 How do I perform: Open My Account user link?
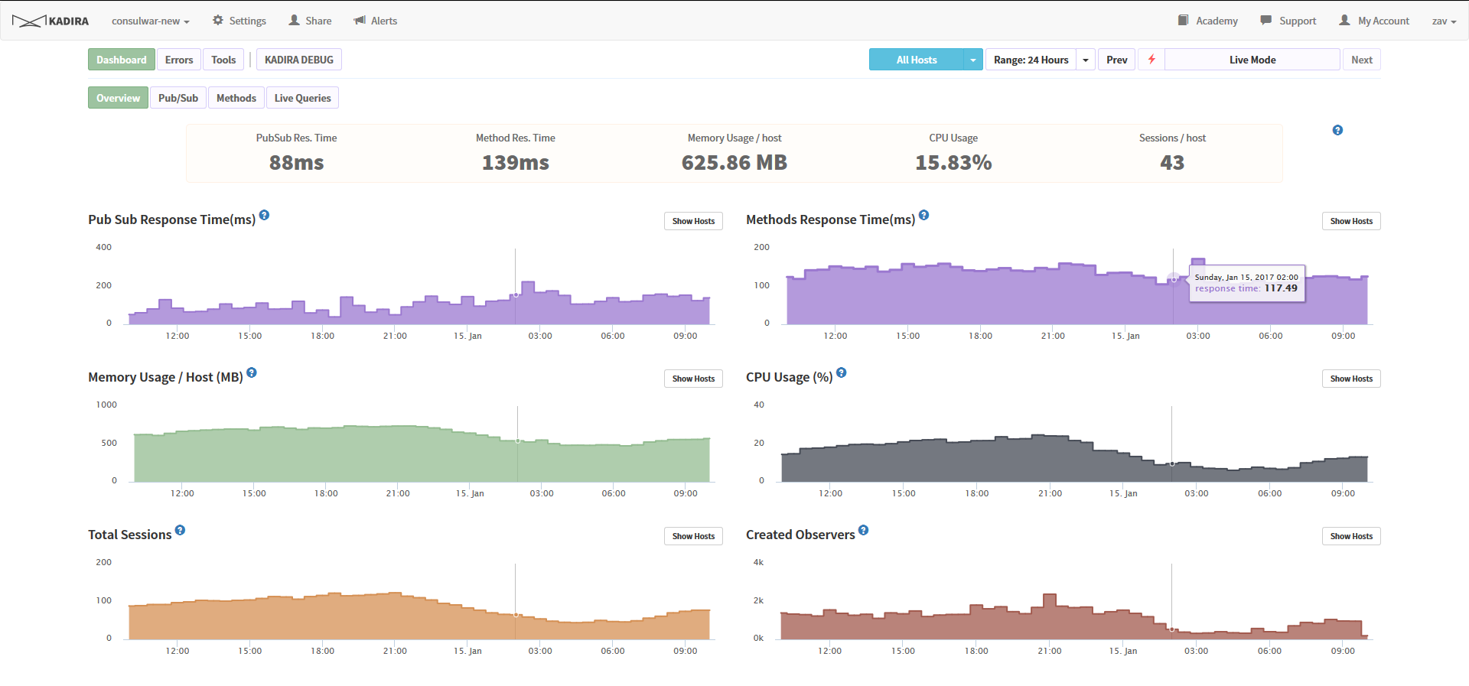point(1374,21)
